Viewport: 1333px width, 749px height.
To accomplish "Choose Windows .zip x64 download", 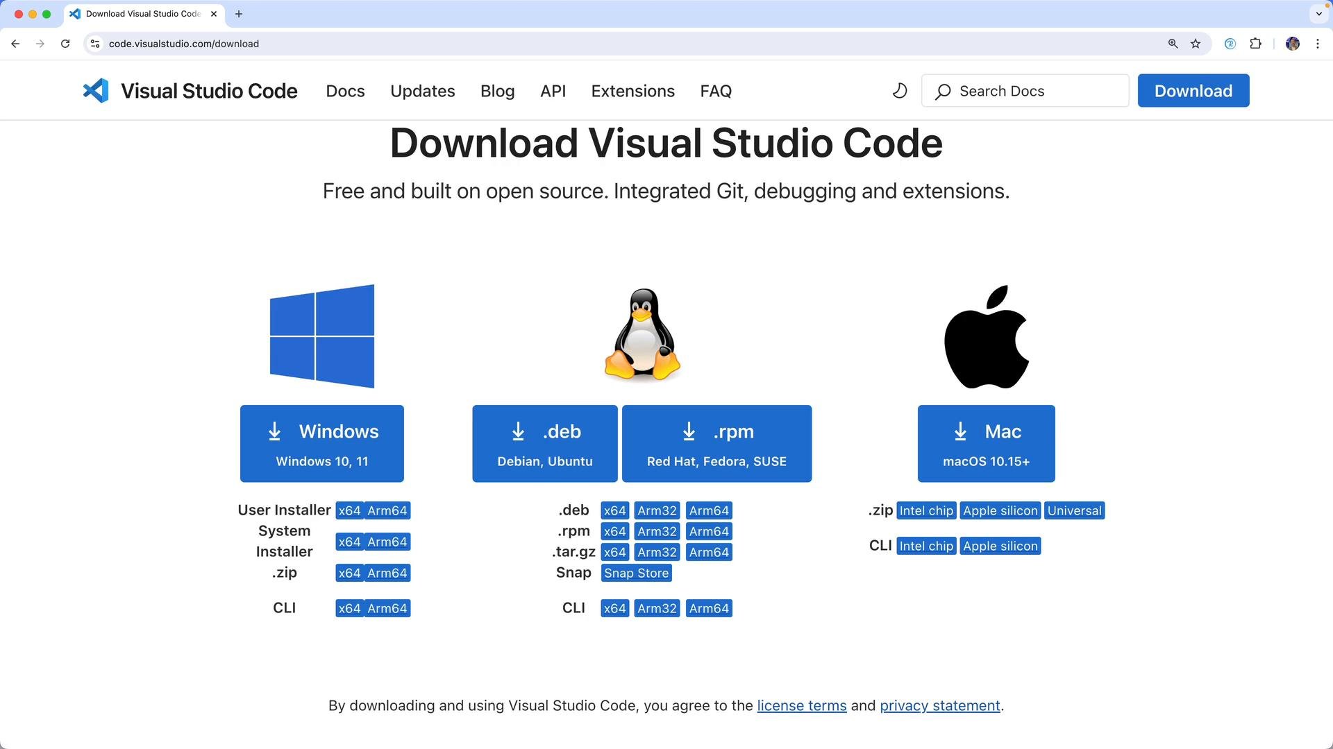I will pyautogui.click(x=349, y=573).
